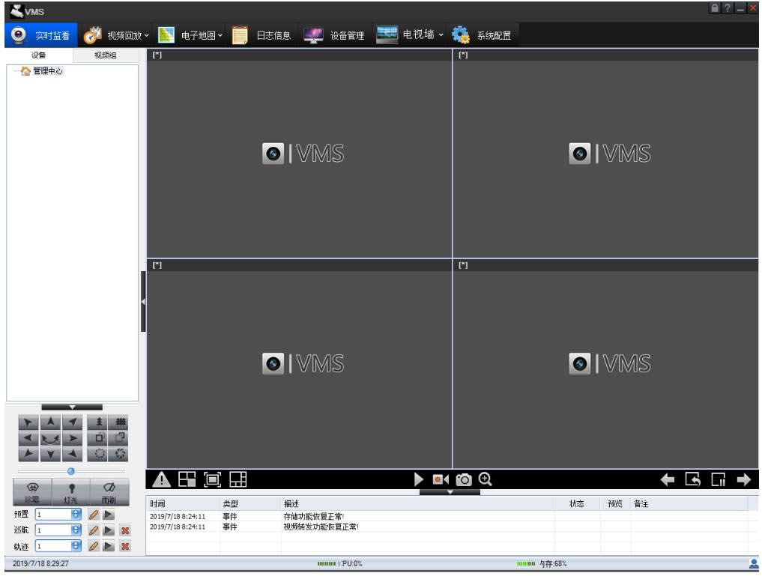
Task: Collapse the left panel with side arrow
Action: tap(142, 301)
